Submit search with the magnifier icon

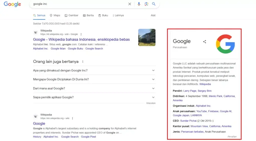154,4
